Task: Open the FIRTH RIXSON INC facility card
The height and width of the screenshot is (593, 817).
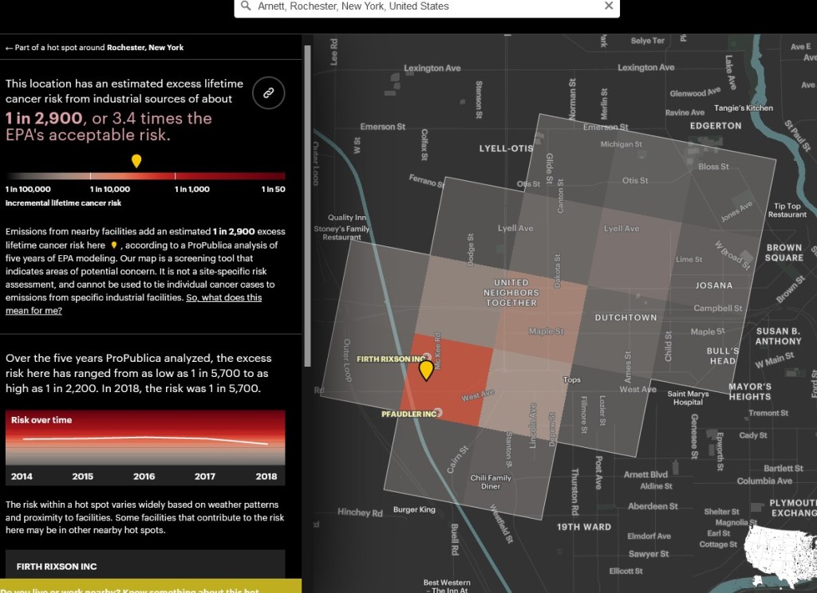Action: (145, 566)
